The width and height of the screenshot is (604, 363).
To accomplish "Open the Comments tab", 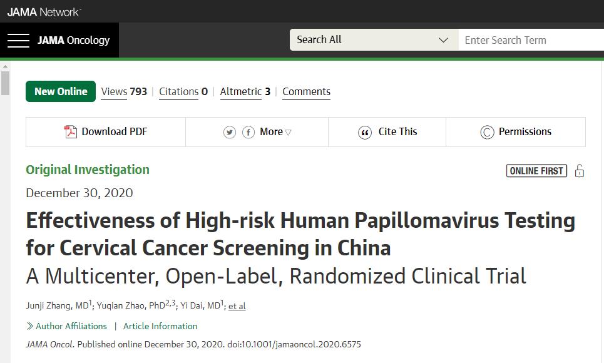I will click(306, 91).
